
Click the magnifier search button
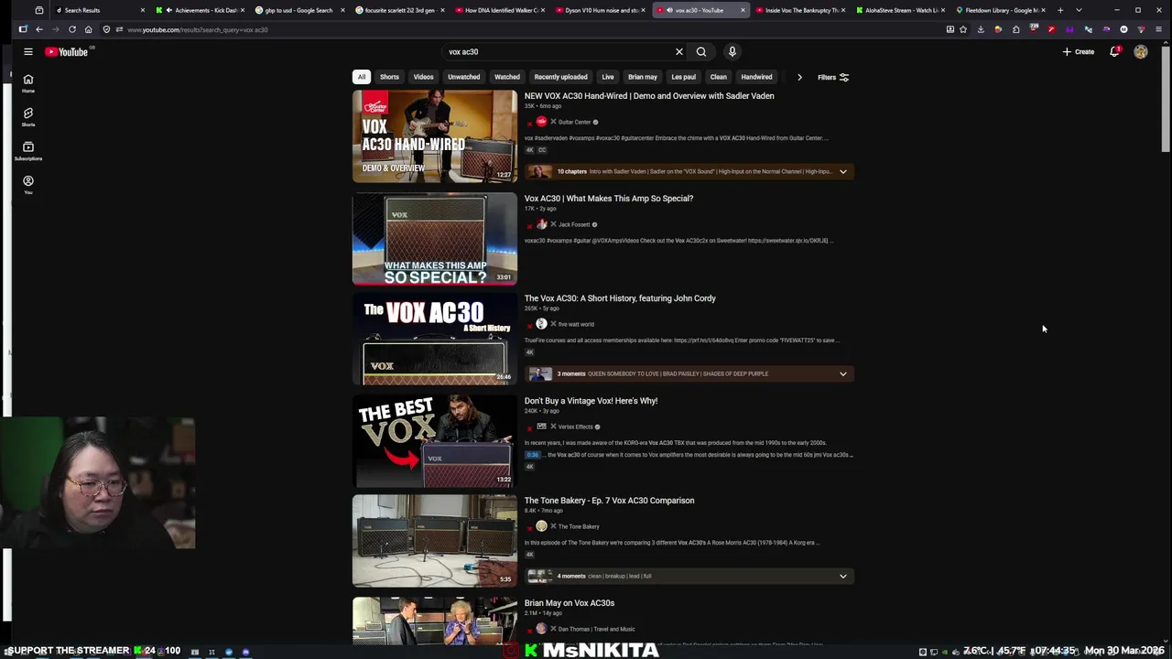[x=701, y=52]
